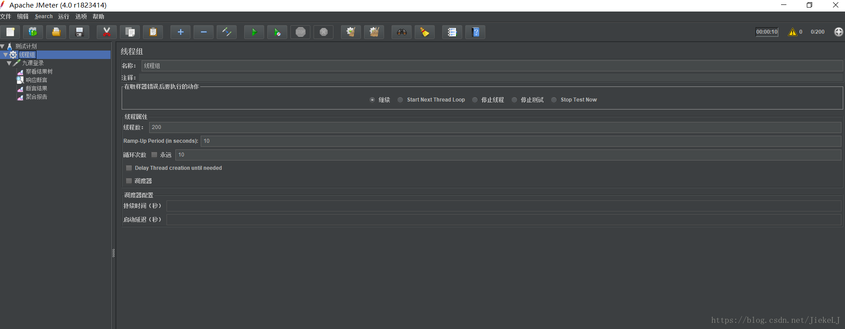Enable Delay Thread creation until needed
This screenshot has height=329, width=845.
(129, 168)
